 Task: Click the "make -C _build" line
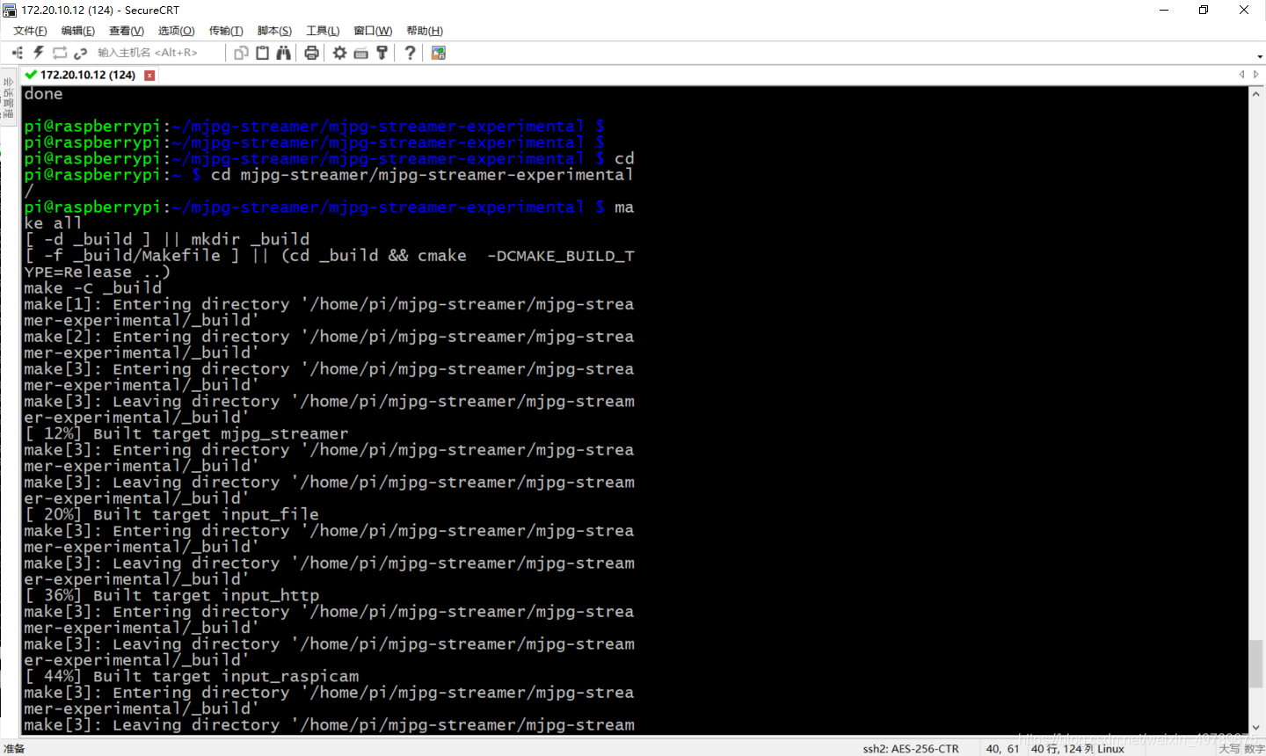(93, 288)
